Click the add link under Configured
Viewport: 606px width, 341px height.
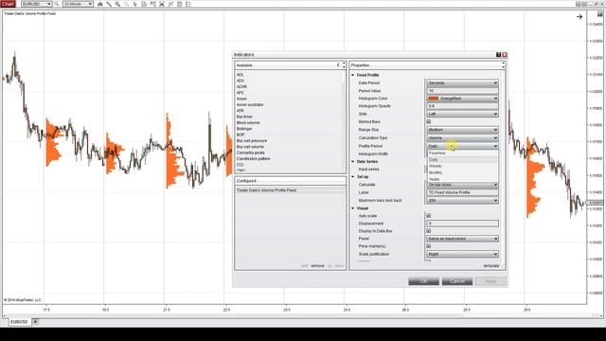305,266
